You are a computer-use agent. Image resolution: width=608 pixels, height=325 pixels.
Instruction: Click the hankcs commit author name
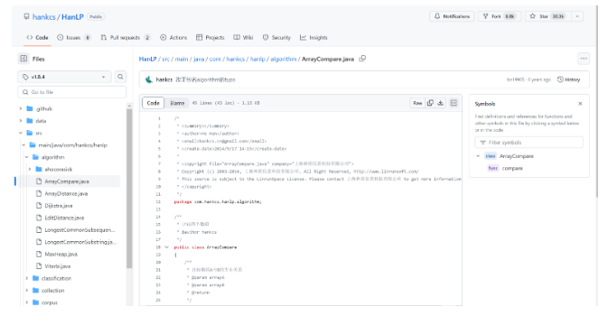[x=164, y=79]
